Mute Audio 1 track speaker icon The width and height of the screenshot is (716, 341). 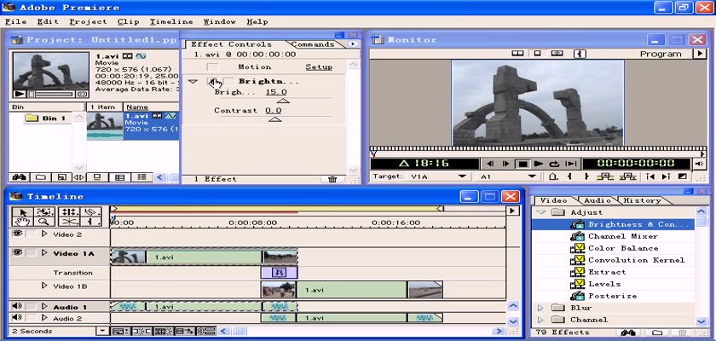pos(17,306)
